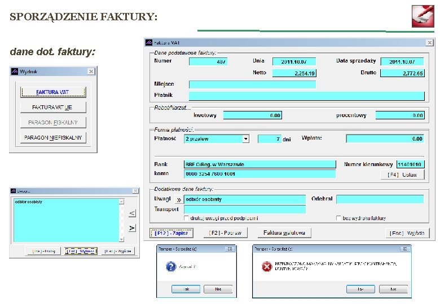The height and width of the screenshot is (304, 440).
Task: Open the Uwagi picker via the » button
Action: coord(179,199)
